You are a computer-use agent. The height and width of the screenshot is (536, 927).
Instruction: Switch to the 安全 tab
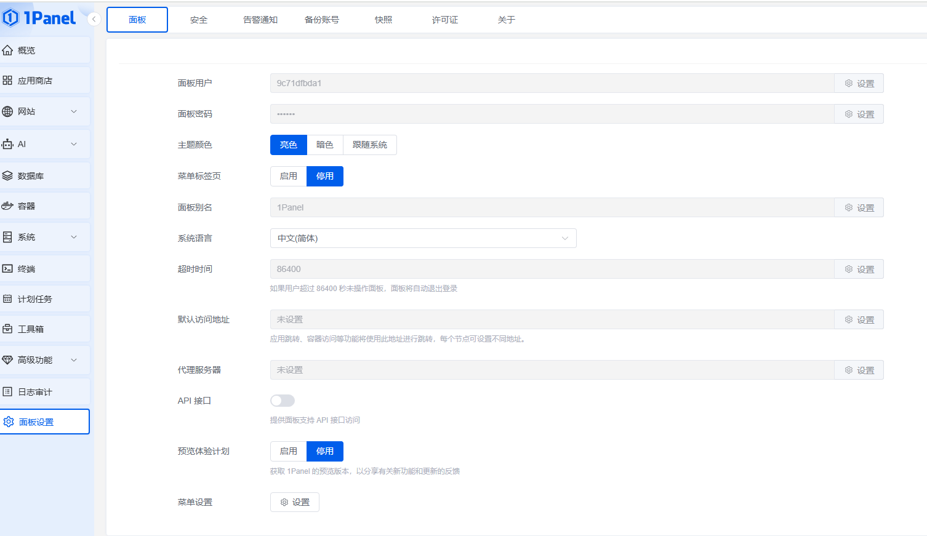coord(199,20)
